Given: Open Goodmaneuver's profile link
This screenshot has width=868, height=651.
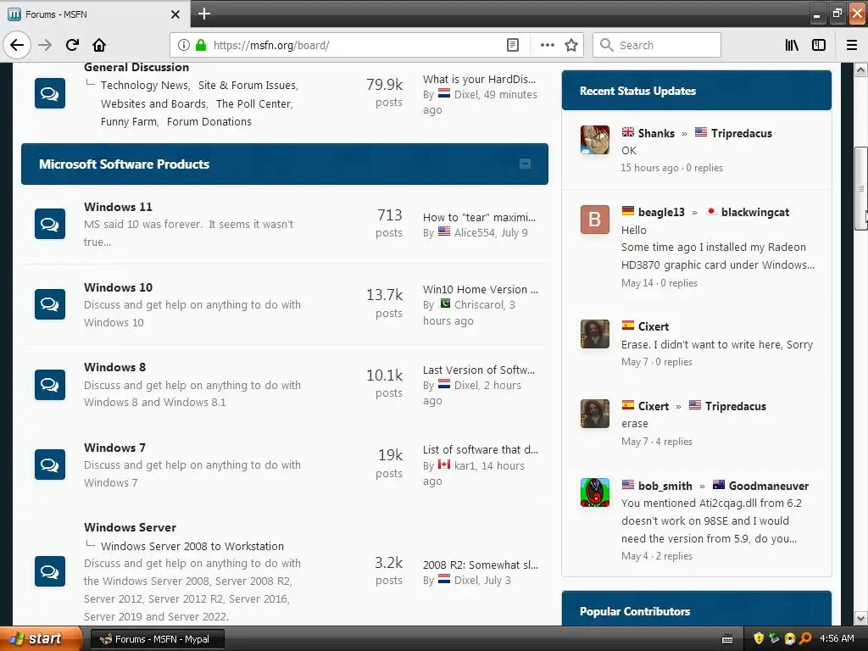Looking at the screenshot, I should [x=768, y=486].
